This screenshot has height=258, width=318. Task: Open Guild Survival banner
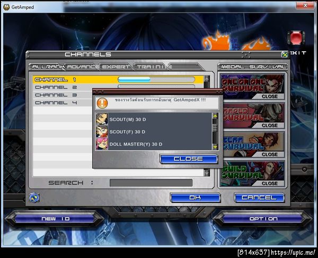tap(252, 173)
